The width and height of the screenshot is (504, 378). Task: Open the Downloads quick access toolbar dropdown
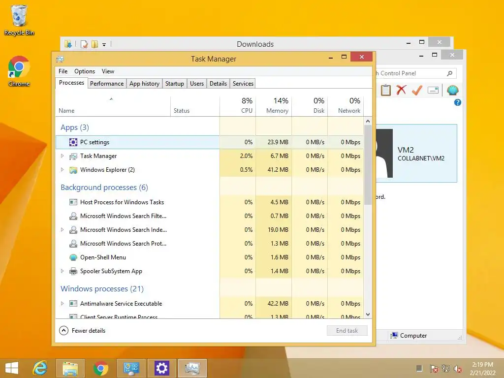click(104, 45)
